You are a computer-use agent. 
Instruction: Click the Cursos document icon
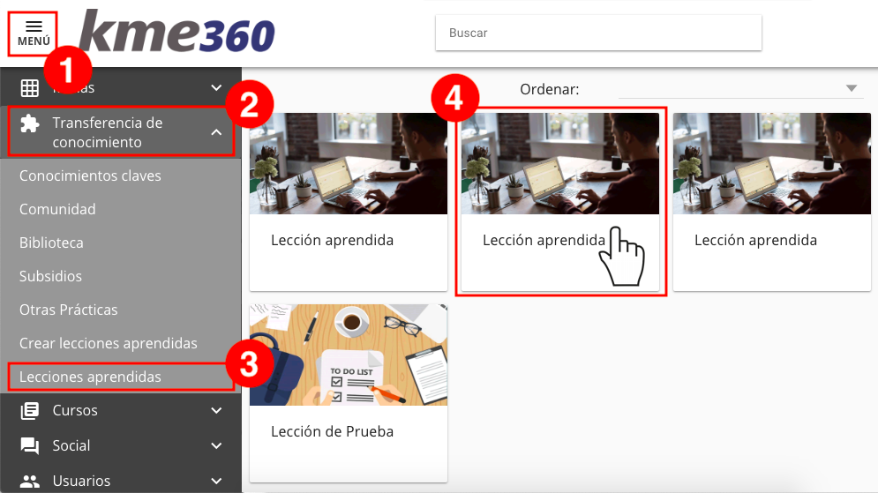[x=30, y=411]
